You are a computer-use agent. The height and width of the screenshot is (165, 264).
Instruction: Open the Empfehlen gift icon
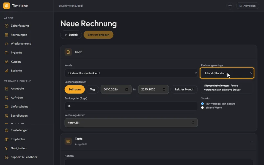(x=7, y=139)
